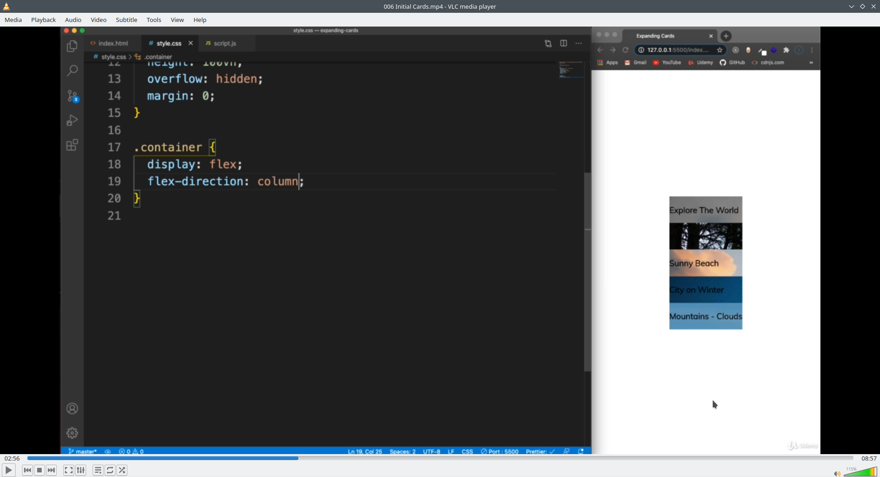Reload the browser page

[x=625, y=50]
